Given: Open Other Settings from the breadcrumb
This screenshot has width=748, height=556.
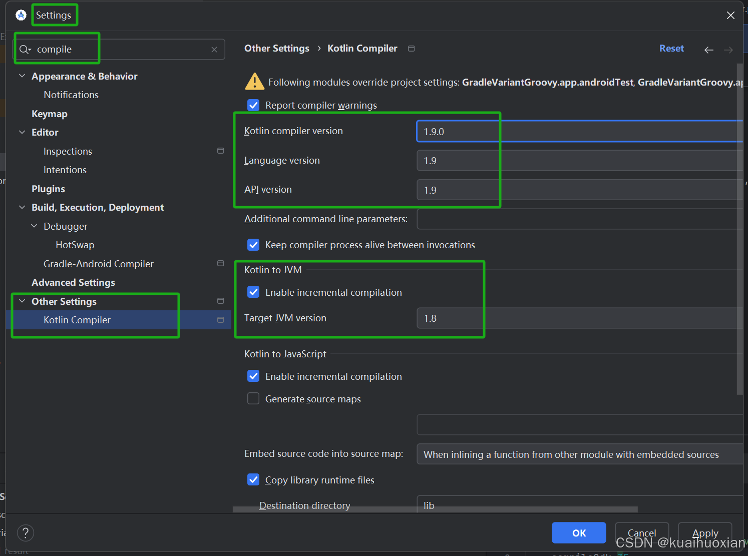Looking at the screenshot, I should pos(276,48).
